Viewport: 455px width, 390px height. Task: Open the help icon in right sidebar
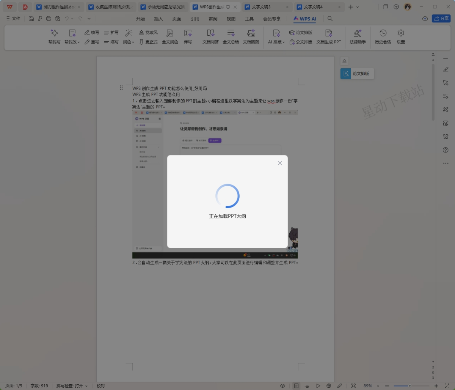(446, 150)
